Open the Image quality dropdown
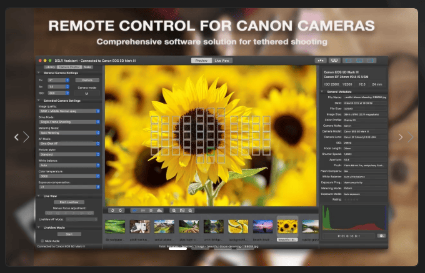 coord(69,111)
